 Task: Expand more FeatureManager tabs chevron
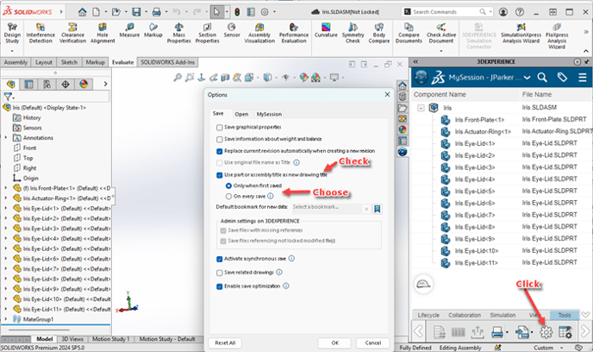pyautogui.click(x=105, y=84)
